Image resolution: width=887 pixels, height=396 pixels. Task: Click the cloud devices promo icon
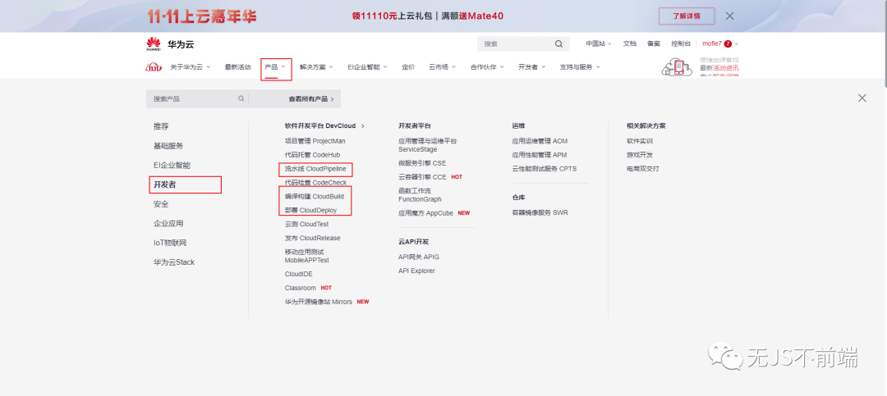678,66
